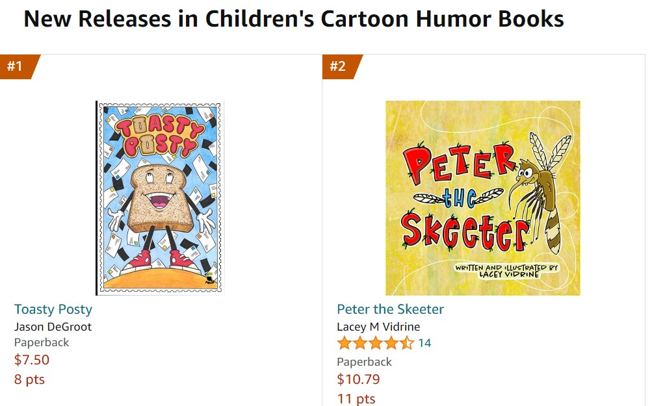Click the $7.50 price
The image size is (665, 406).
tap(32, 360)
